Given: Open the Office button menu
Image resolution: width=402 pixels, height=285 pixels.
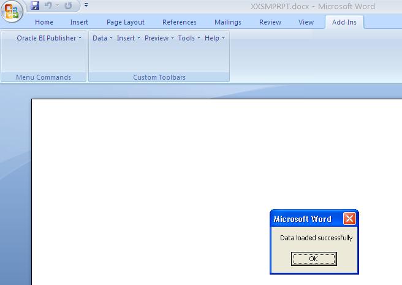Looking at the screenshot, I should [x=12, y=11].
